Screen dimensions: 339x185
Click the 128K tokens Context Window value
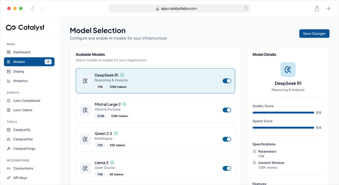(268, 167)
